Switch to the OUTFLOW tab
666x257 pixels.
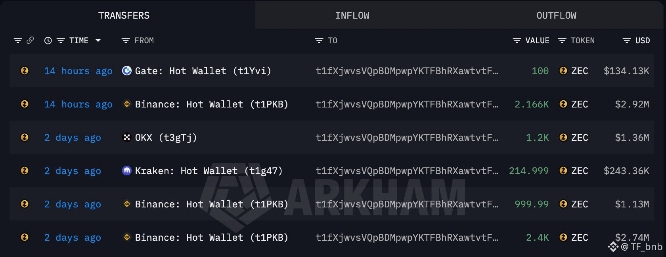(x=556, y=15)
